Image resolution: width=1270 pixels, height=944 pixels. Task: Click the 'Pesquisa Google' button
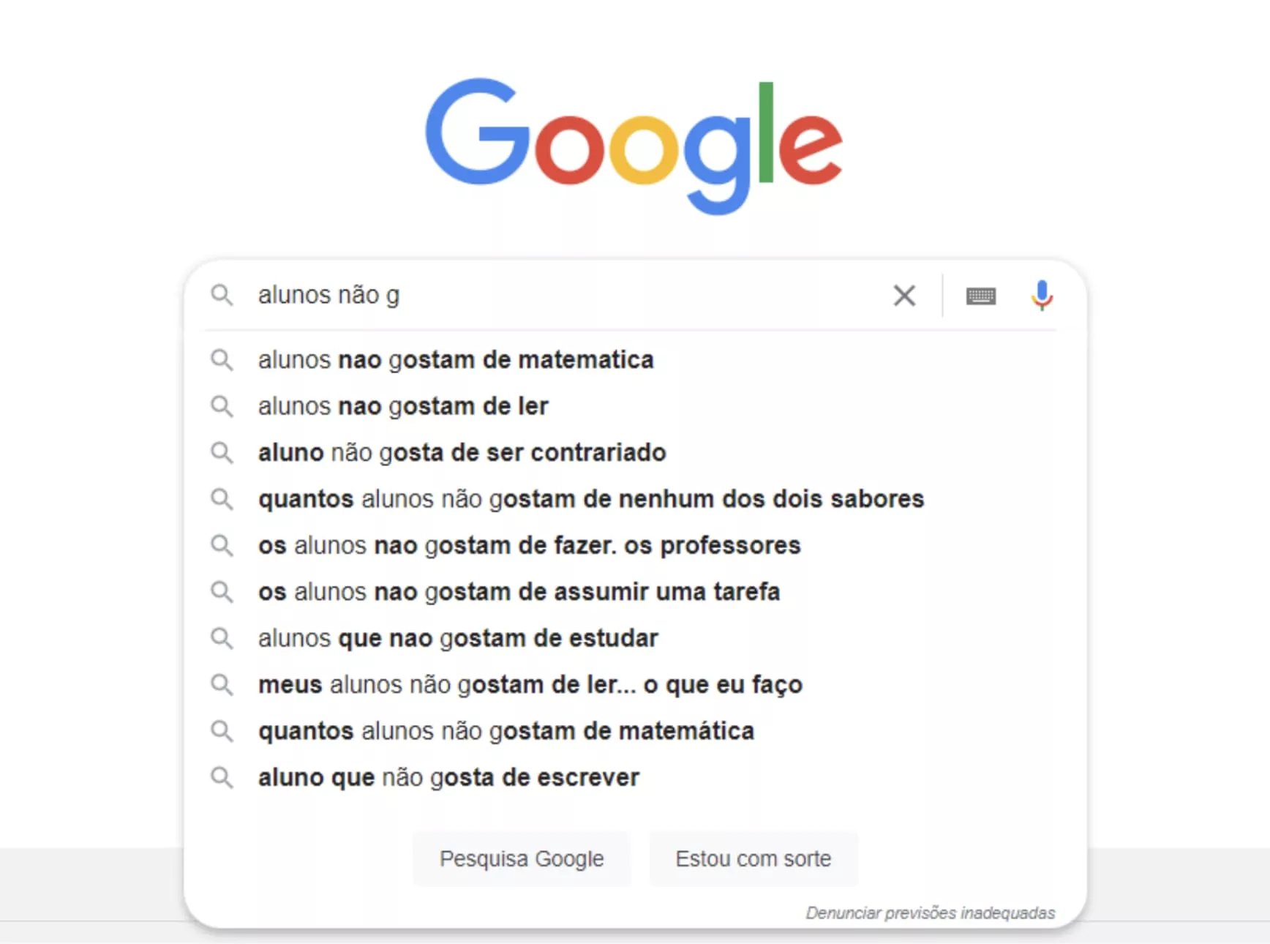(x=522, y=858)
